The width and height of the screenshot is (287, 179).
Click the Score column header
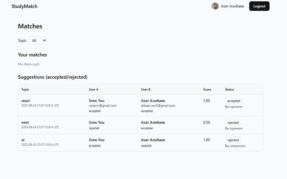click(207, 89)
